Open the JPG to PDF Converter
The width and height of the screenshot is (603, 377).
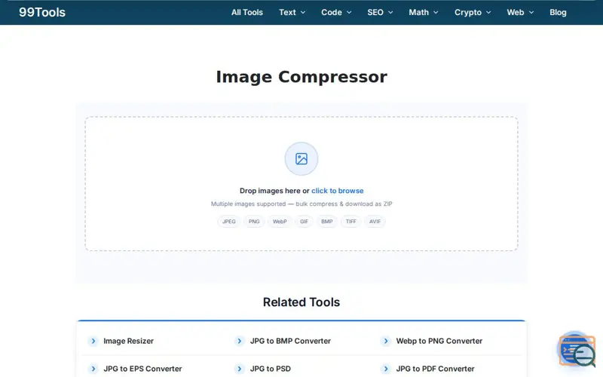tap(436, 369)
